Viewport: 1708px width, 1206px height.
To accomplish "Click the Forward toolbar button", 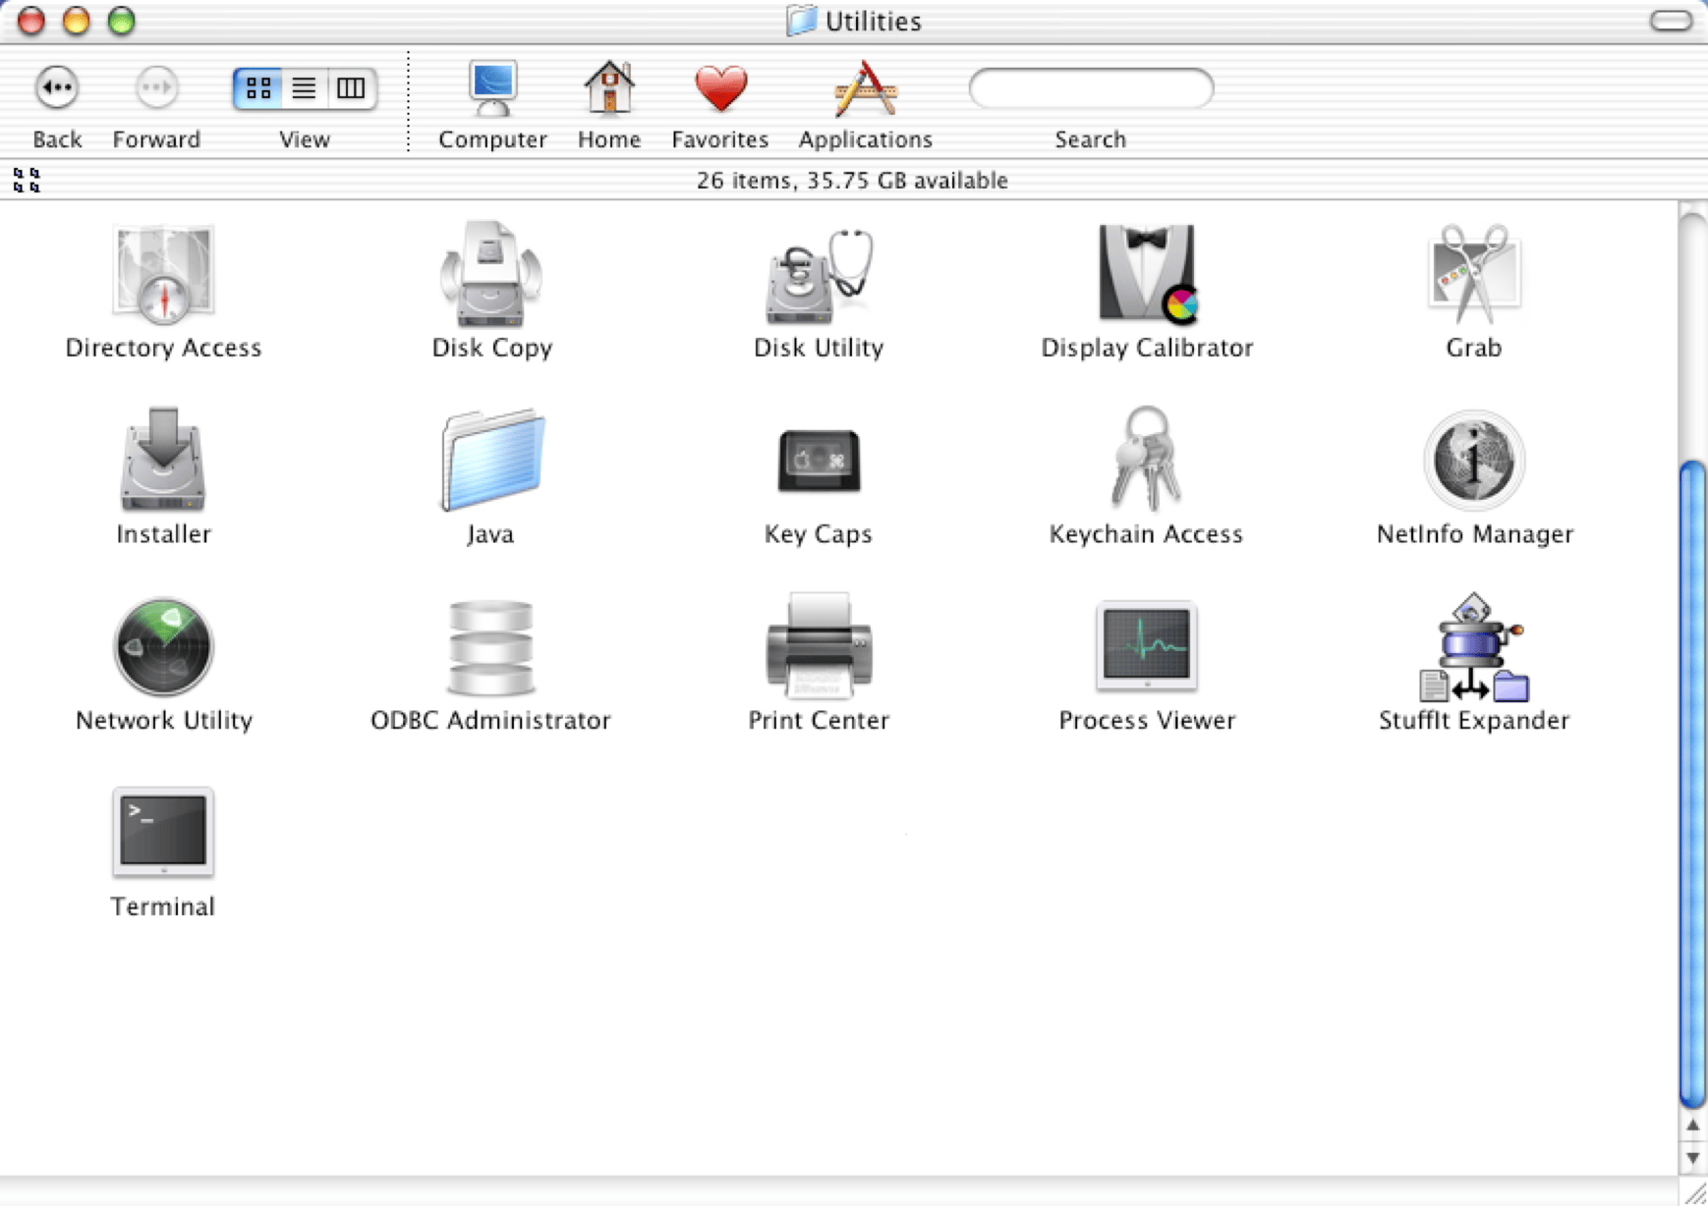I will click(156, 87).
